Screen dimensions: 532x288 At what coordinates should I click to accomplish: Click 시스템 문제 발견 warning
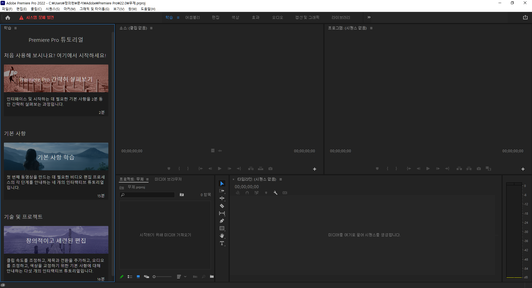[37, 17]
